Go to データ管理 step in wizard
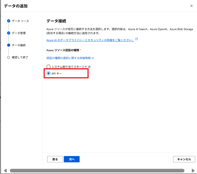 click(x=19, y=33)
